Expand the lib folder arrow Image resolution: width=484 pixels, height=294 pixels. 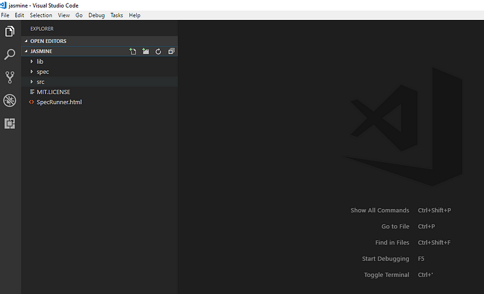[31, 61]
